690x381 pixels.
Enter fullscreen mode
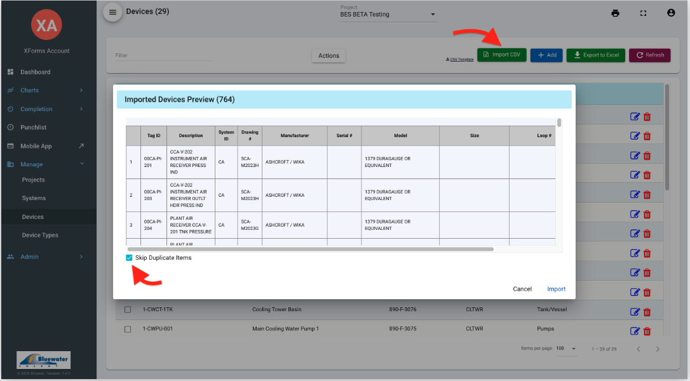coord(643,12)
